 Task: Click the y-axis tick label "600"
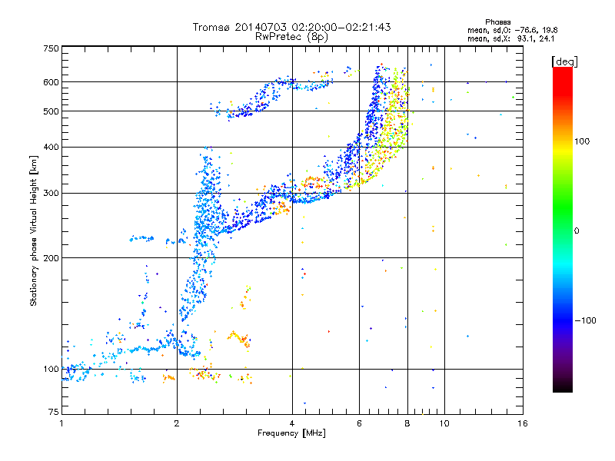tap(52, 82)
